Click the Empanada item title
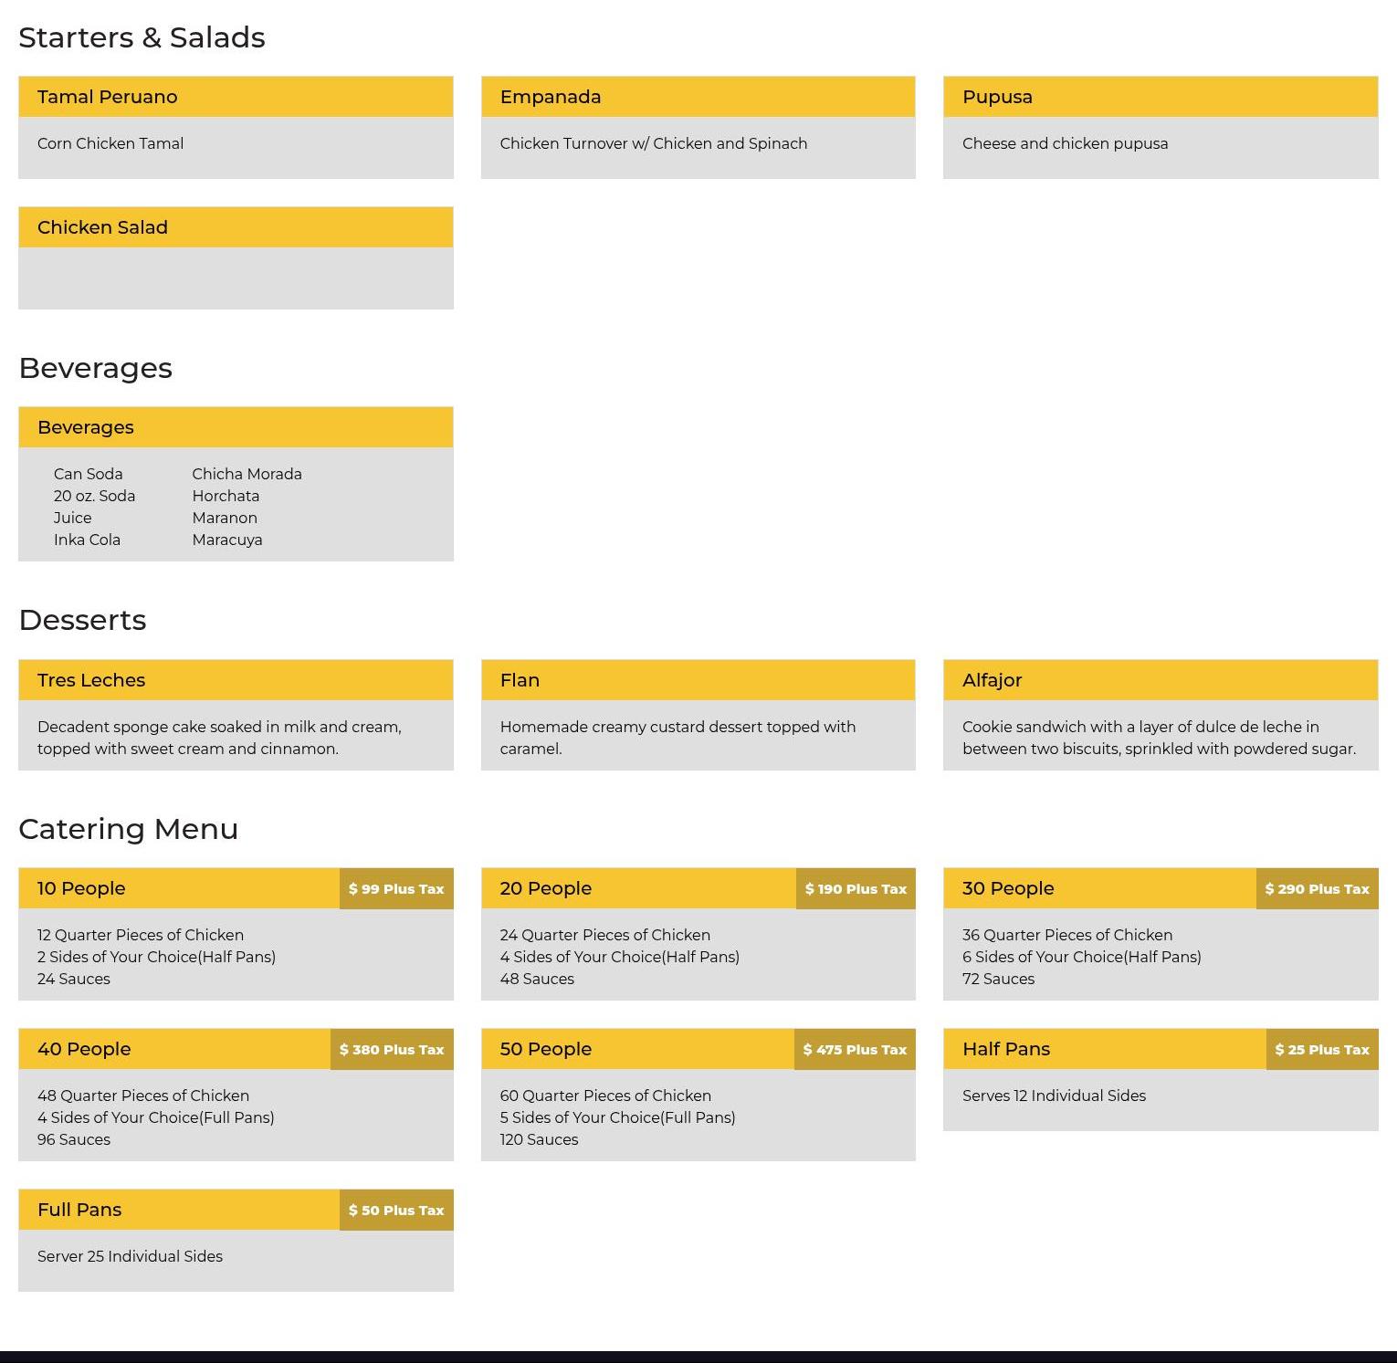 point(551,97)
